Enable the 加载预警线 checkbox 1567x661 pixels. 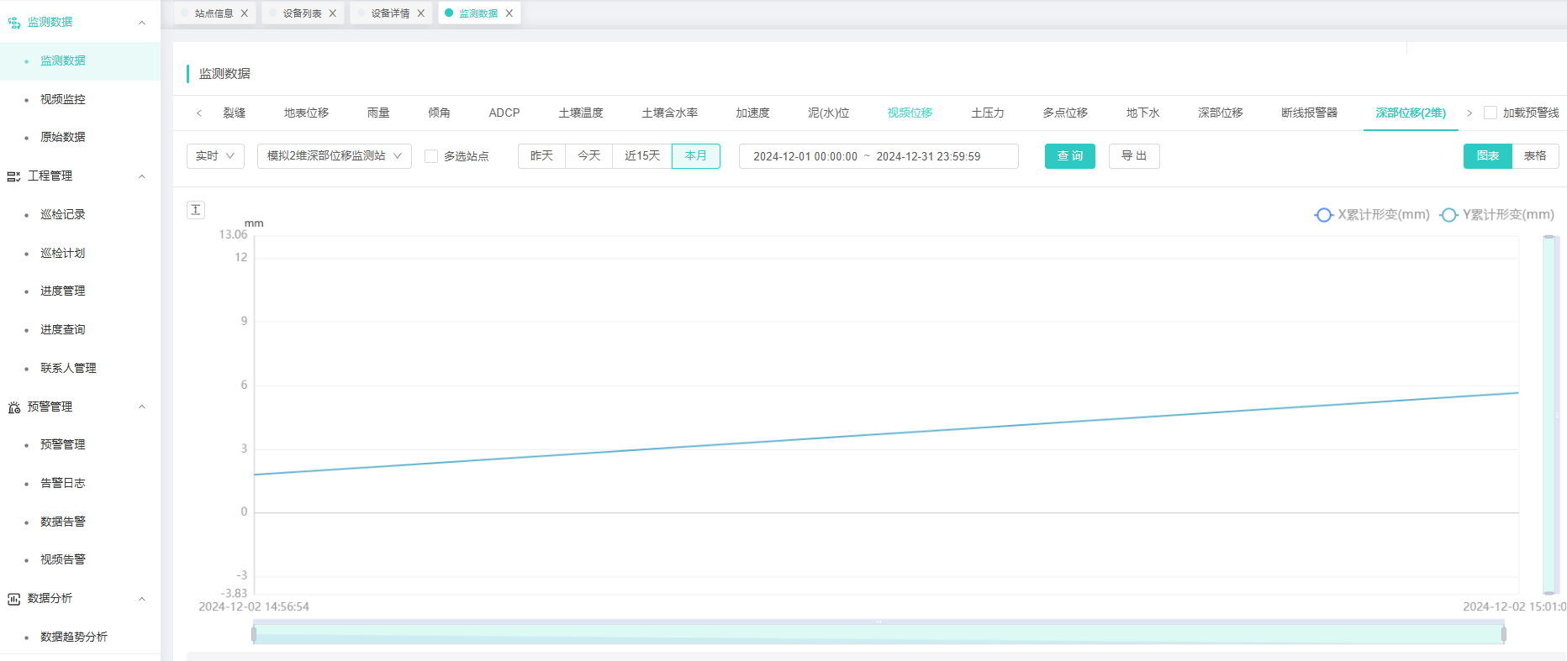(x=1490, y=113)
